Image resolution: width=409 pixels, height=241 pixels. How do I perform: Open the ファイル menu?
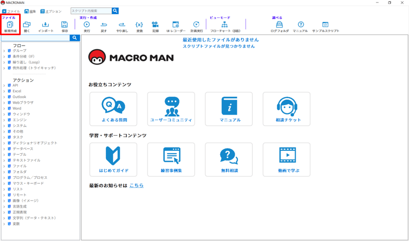coord(11,12)
